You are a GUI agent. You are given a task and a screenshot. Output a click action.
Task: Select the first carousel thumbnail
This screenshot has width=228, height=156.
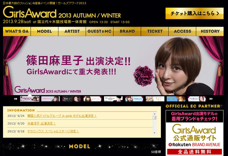pyautogui.click(x=30, y=99)
